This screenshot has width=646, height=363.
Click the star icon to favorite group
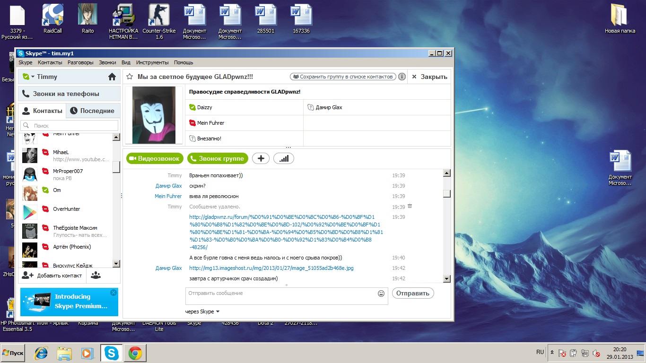pos(130,77)
